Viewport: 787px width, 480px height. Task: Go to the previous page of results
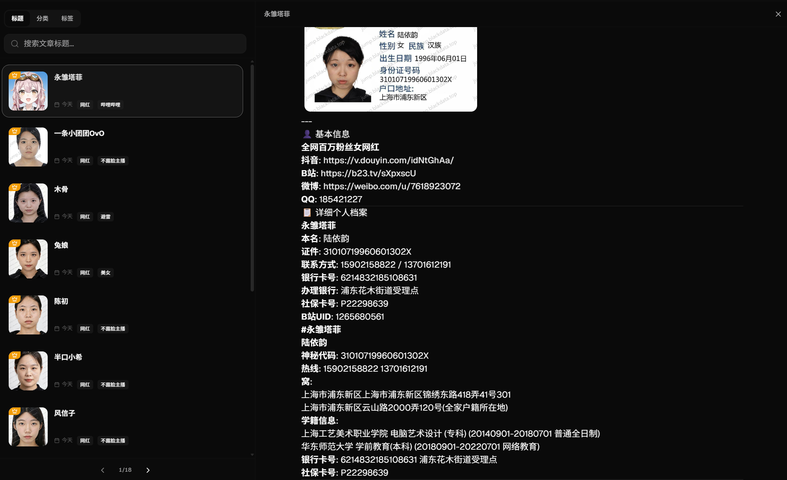[103, 470]
